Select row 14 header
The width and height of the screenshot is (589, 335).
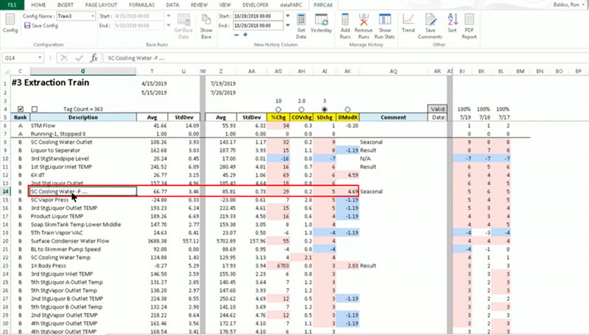(5, 192)
